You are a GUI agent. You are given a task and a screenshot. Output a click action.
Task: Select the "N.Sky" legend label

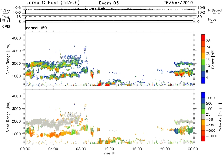point(5,10)
